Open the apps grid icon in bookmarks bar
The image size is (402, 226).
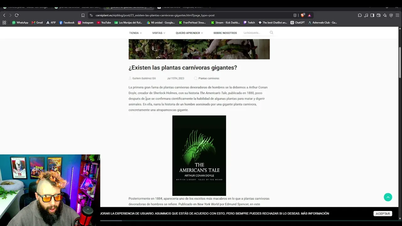coord(4,23)
